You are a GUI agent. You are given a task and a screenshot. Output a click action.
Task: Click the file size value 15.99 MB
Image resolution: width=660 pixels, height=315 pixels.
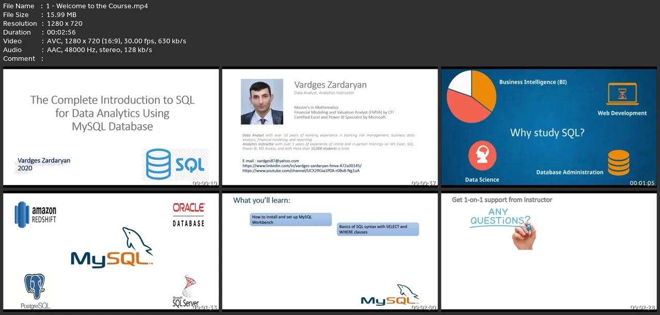(61, 15)
